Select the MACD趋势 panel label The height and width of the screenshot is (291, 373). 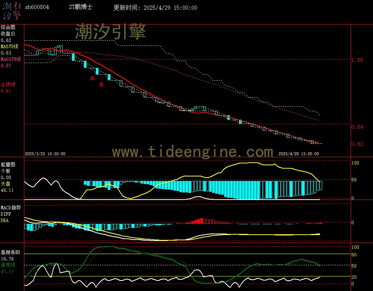(11, 208)
